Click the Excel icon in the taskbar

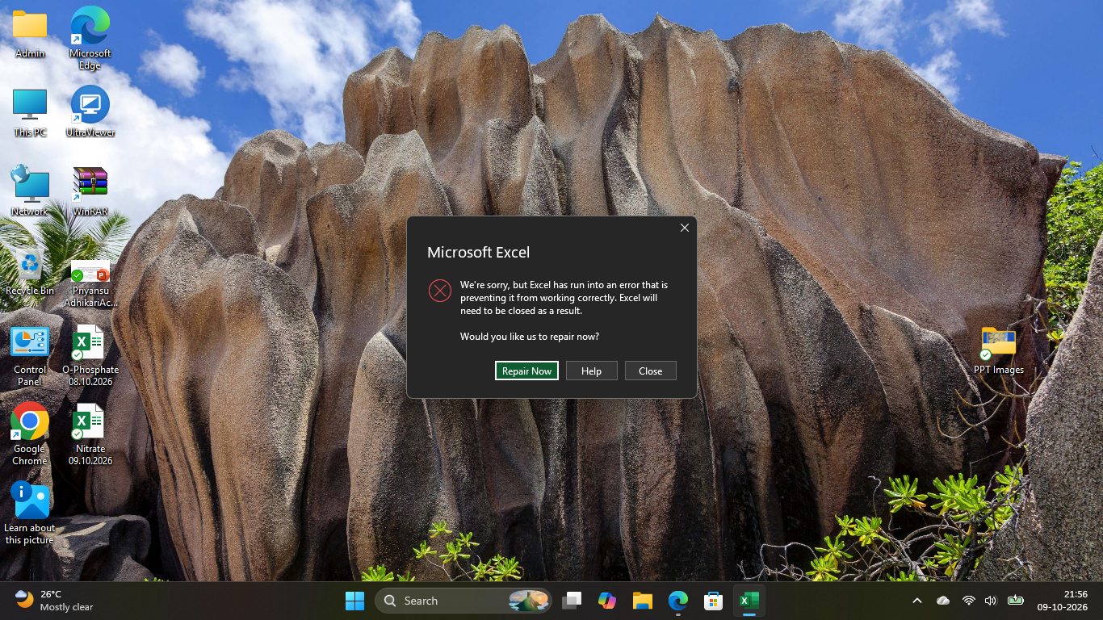pyautogui.click(x=749, y=601)
